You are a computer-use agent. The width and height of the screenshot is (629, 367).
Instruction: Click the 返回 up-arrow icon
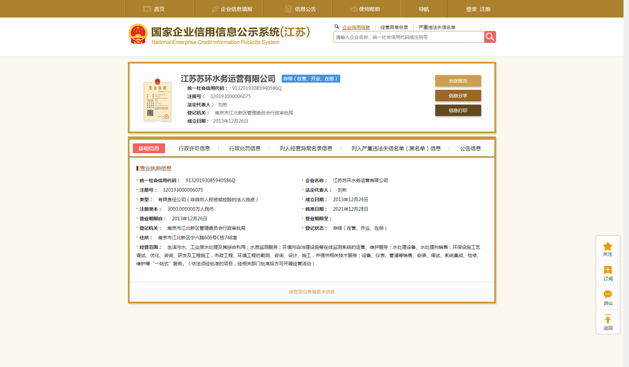click(x=608, y=319)
